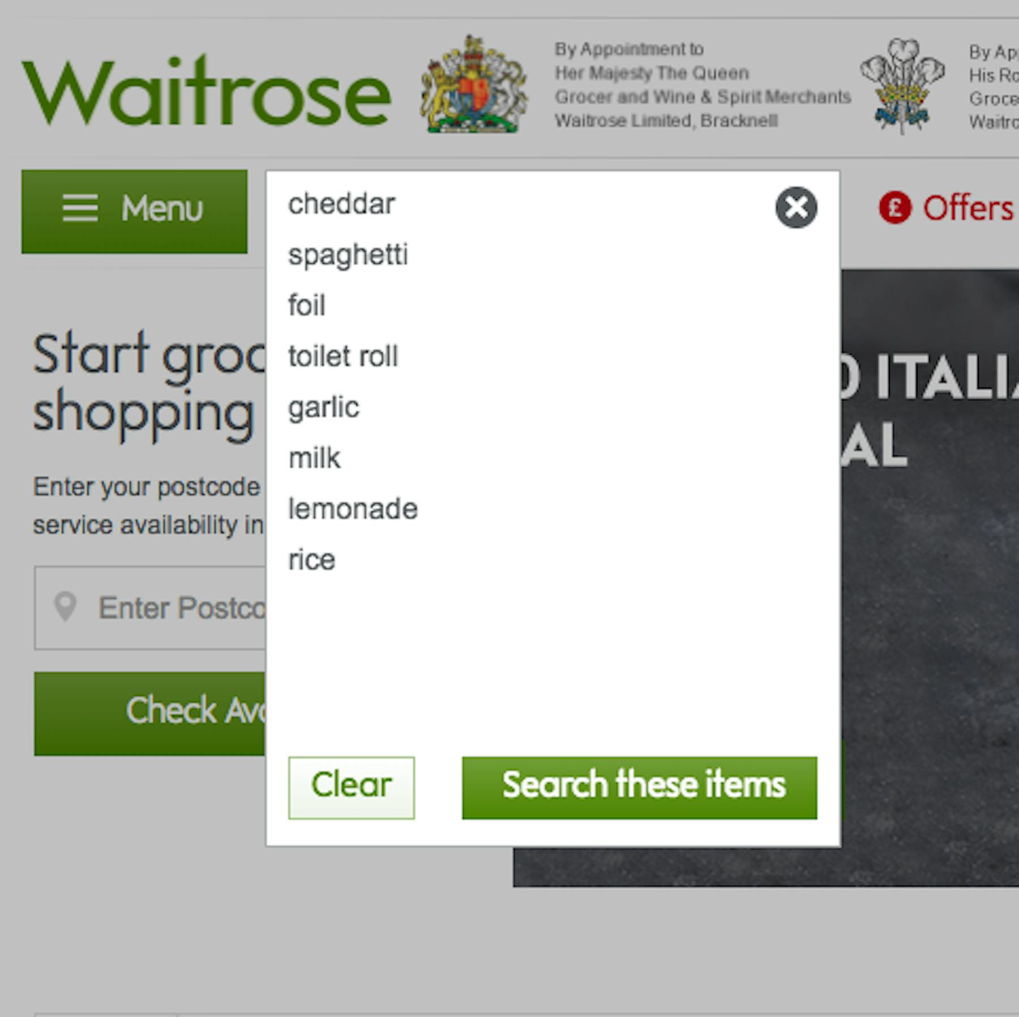The width and height of the screenshot is (1019, 1017).
Task: Click the Check Availability green button
Action: point(150,713)
